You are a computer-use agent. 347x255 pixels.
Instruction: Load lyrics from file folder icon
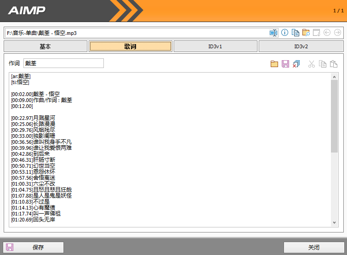274,64
